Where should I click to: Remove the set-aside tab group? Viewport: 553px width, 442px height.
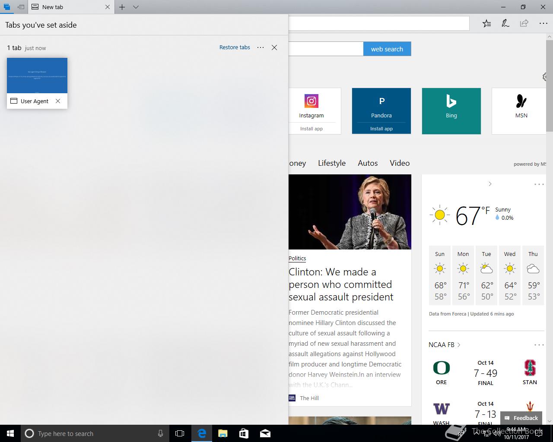point(274,47)
